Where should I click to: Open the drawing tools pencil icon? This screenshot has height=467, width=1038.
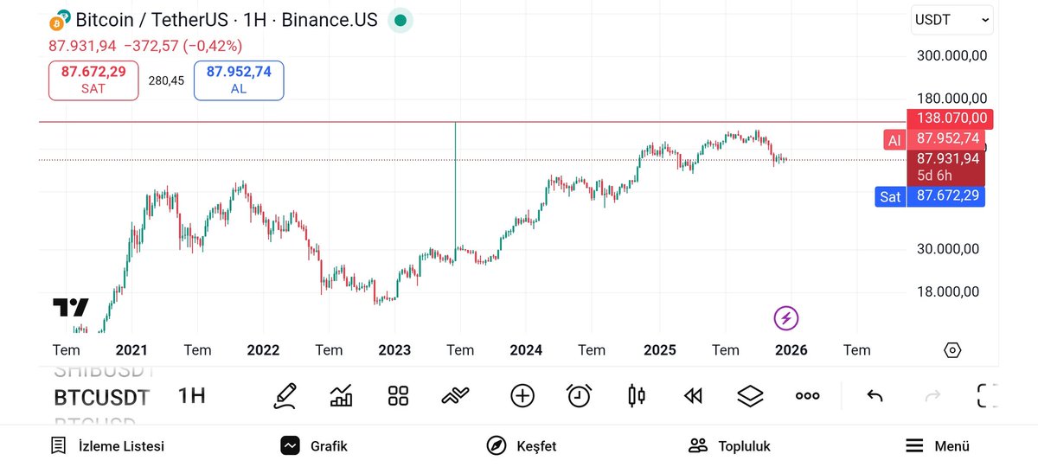coord(285,396)
